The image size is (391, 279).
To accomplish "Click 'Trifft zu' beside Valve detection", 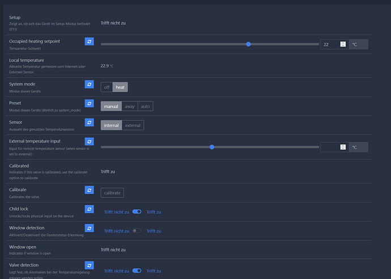I will click(154, 271).
